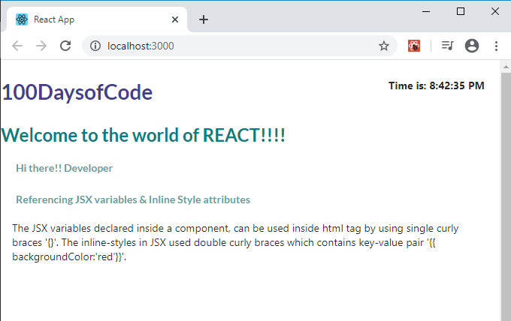
Task: Click the browser back arrow
Action: [x=17, y=46]
